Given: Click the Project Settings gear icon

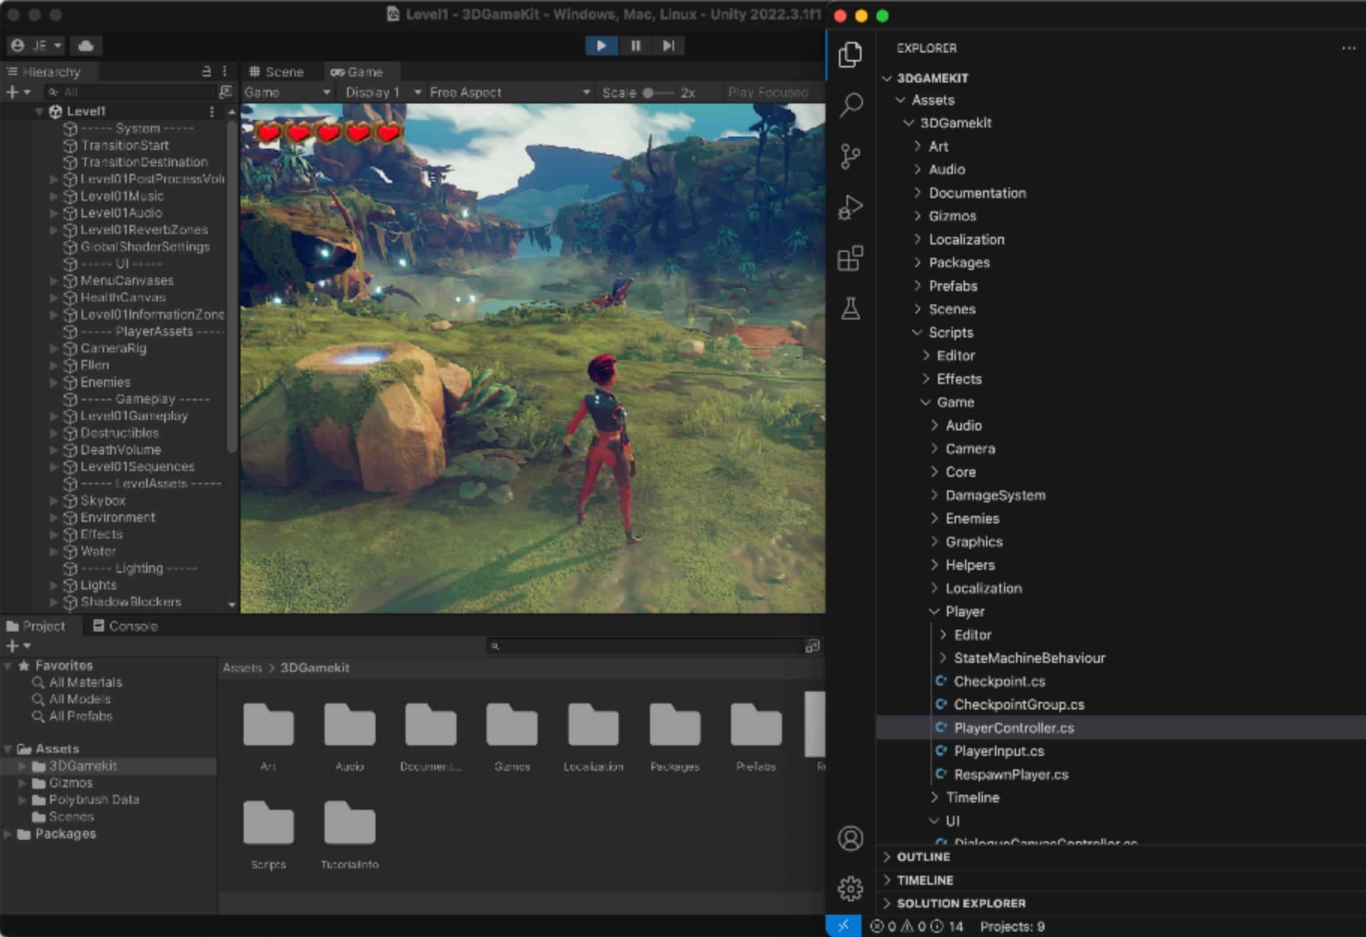Looking at the screenshot, I should pyautogui.click(x=850, y=887).
